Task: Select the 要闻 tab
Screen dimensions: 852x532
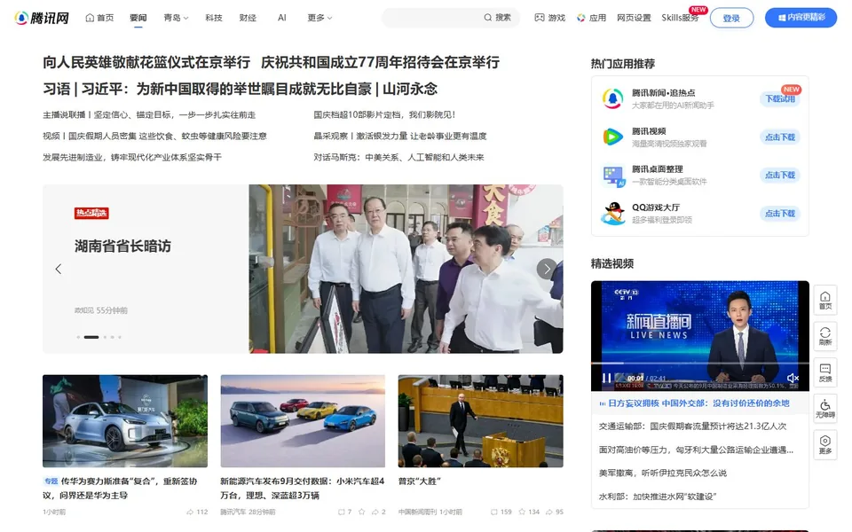Action: point(138,18)
